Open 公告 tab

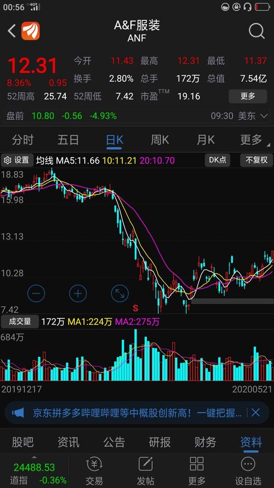click(114, 442)
